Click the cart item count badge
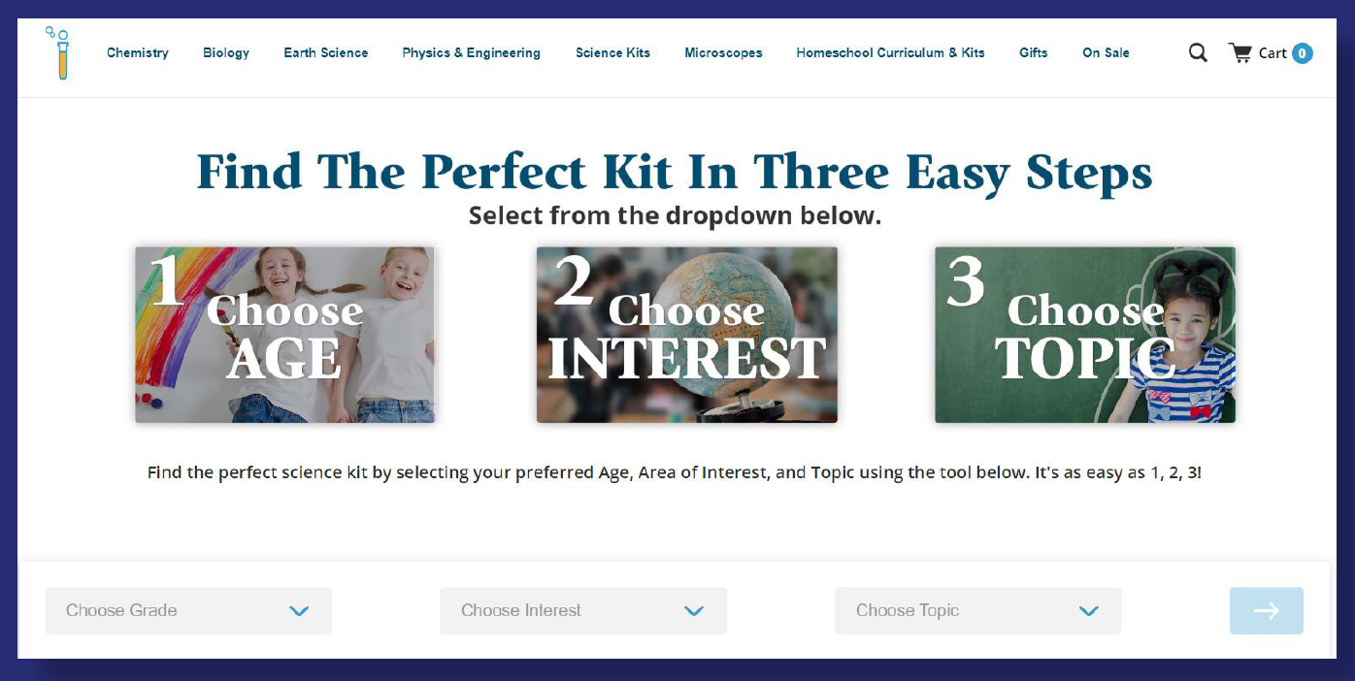Screen dimensions: 1355x681 tap(1302, 53)
